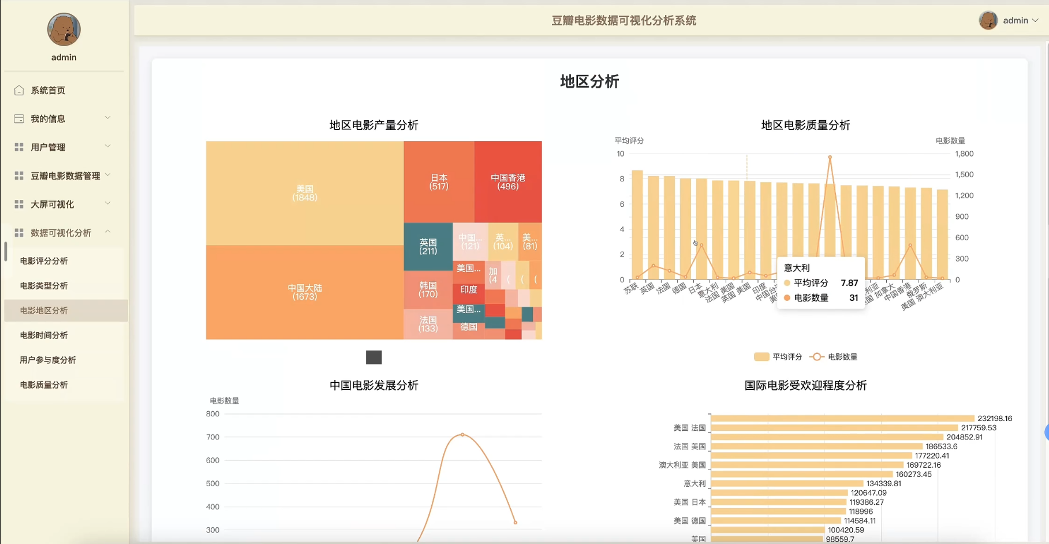
Task: Click the 英国 (211) treemap block
Action: point(428,247)
